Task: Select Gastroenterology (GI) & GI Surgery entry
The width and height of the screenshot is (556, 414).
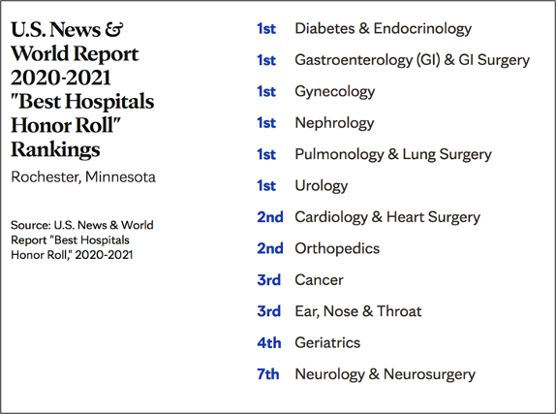Action: coord(413,60)
